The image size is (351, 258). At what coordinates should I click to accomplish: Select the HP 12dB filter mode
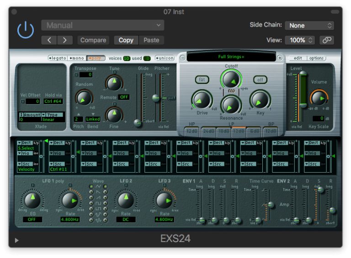192,131
